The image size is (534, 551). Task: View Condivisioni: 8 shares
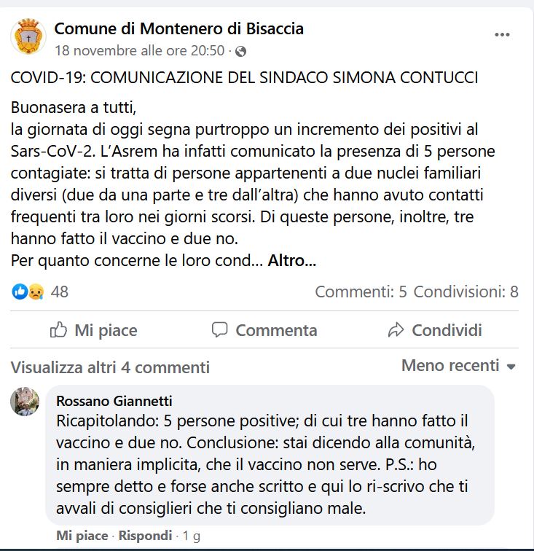click(466, 292)
